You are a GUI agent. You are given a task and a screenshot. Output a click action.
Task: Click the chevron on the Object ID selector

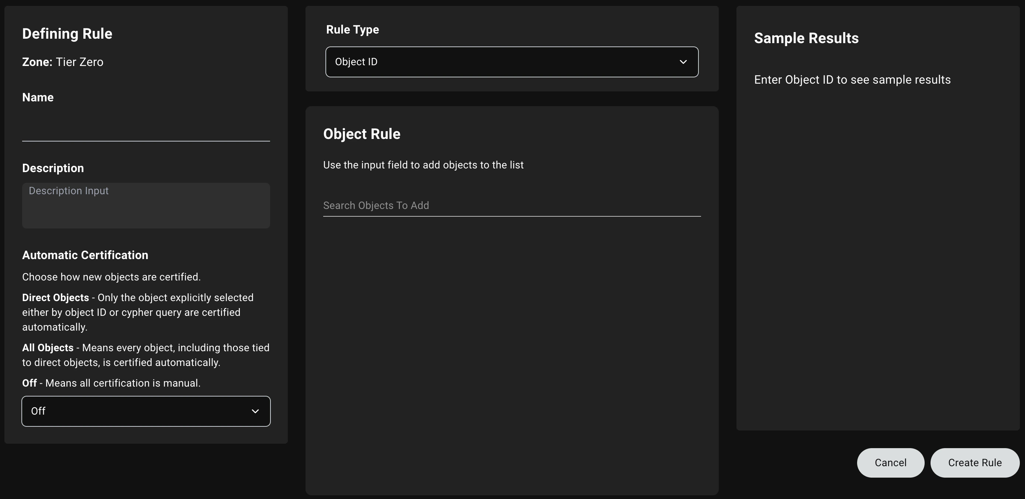[x=683, y=62]
